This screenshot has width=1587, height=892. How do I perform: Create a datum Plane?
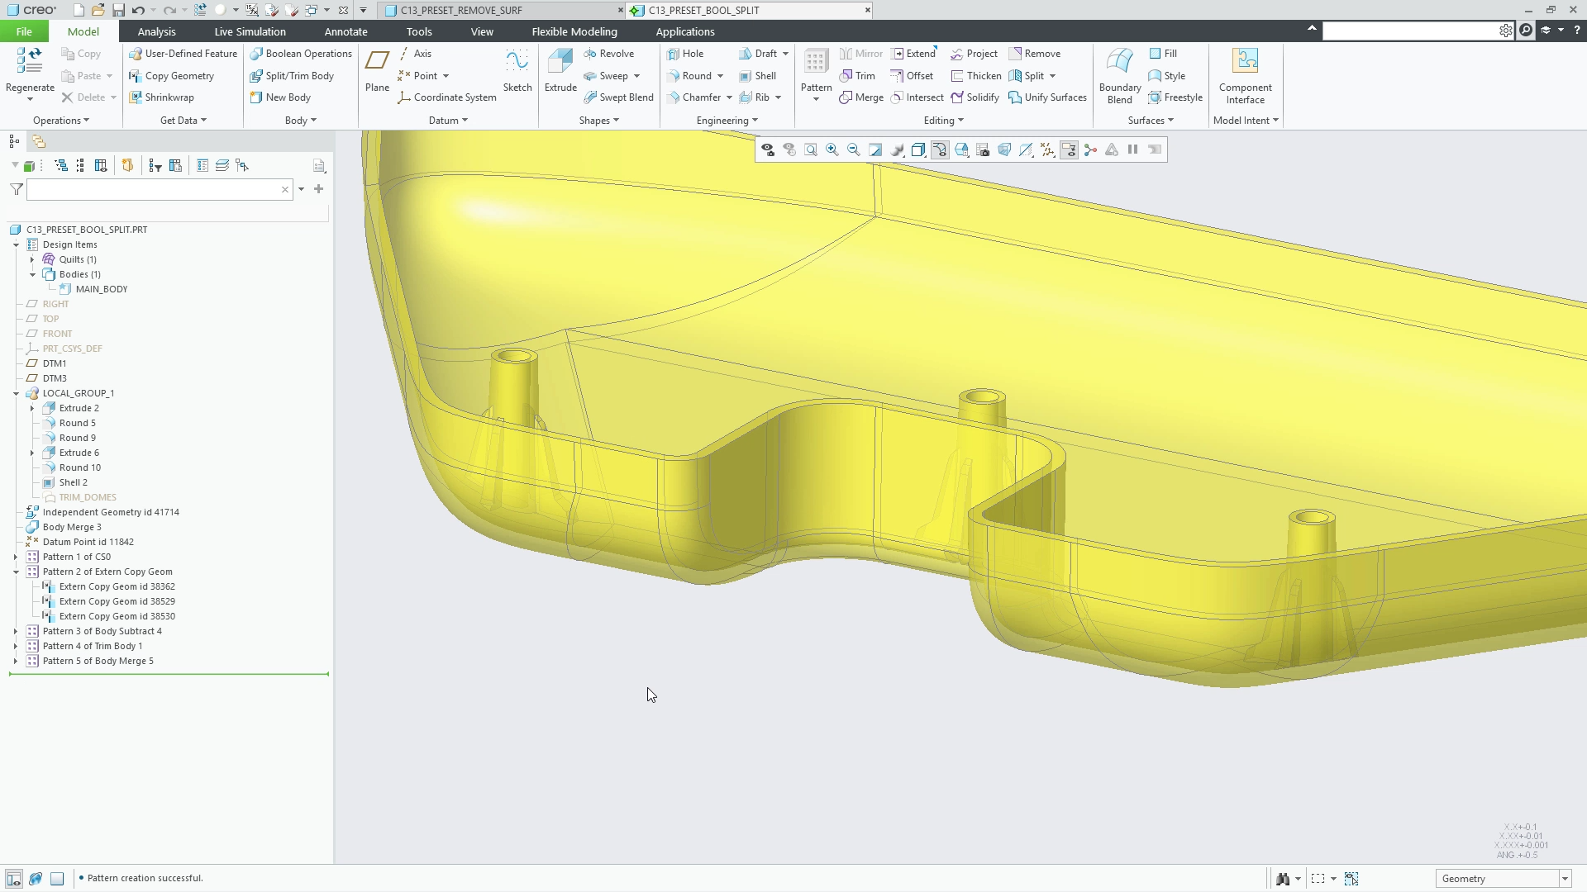click(x=377, y=70)
